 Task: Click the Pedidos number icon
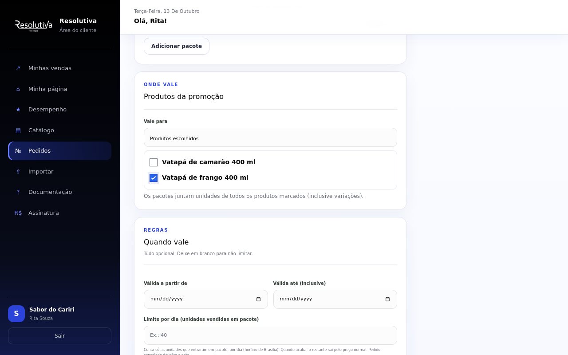[18, 151]
